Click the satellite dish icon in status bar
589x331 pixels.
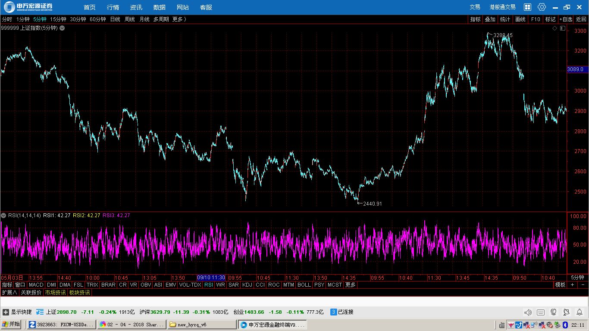567,312
